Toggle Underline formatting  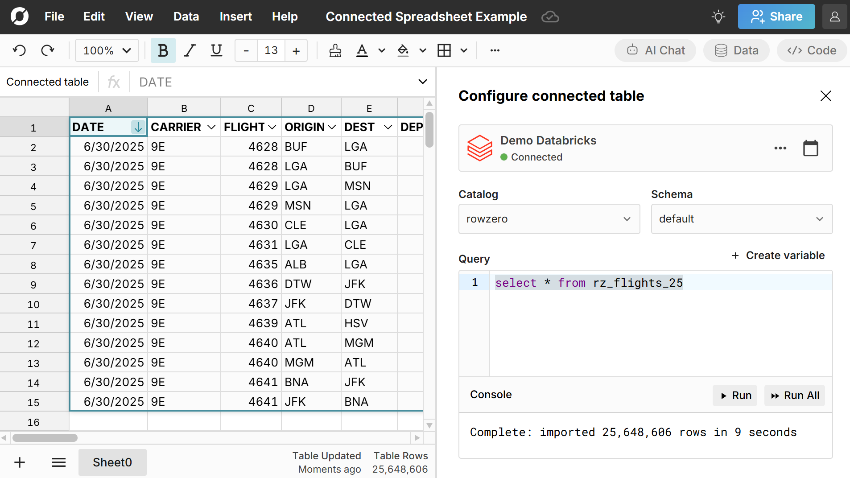pyautogui.click(x=216, y=50)
